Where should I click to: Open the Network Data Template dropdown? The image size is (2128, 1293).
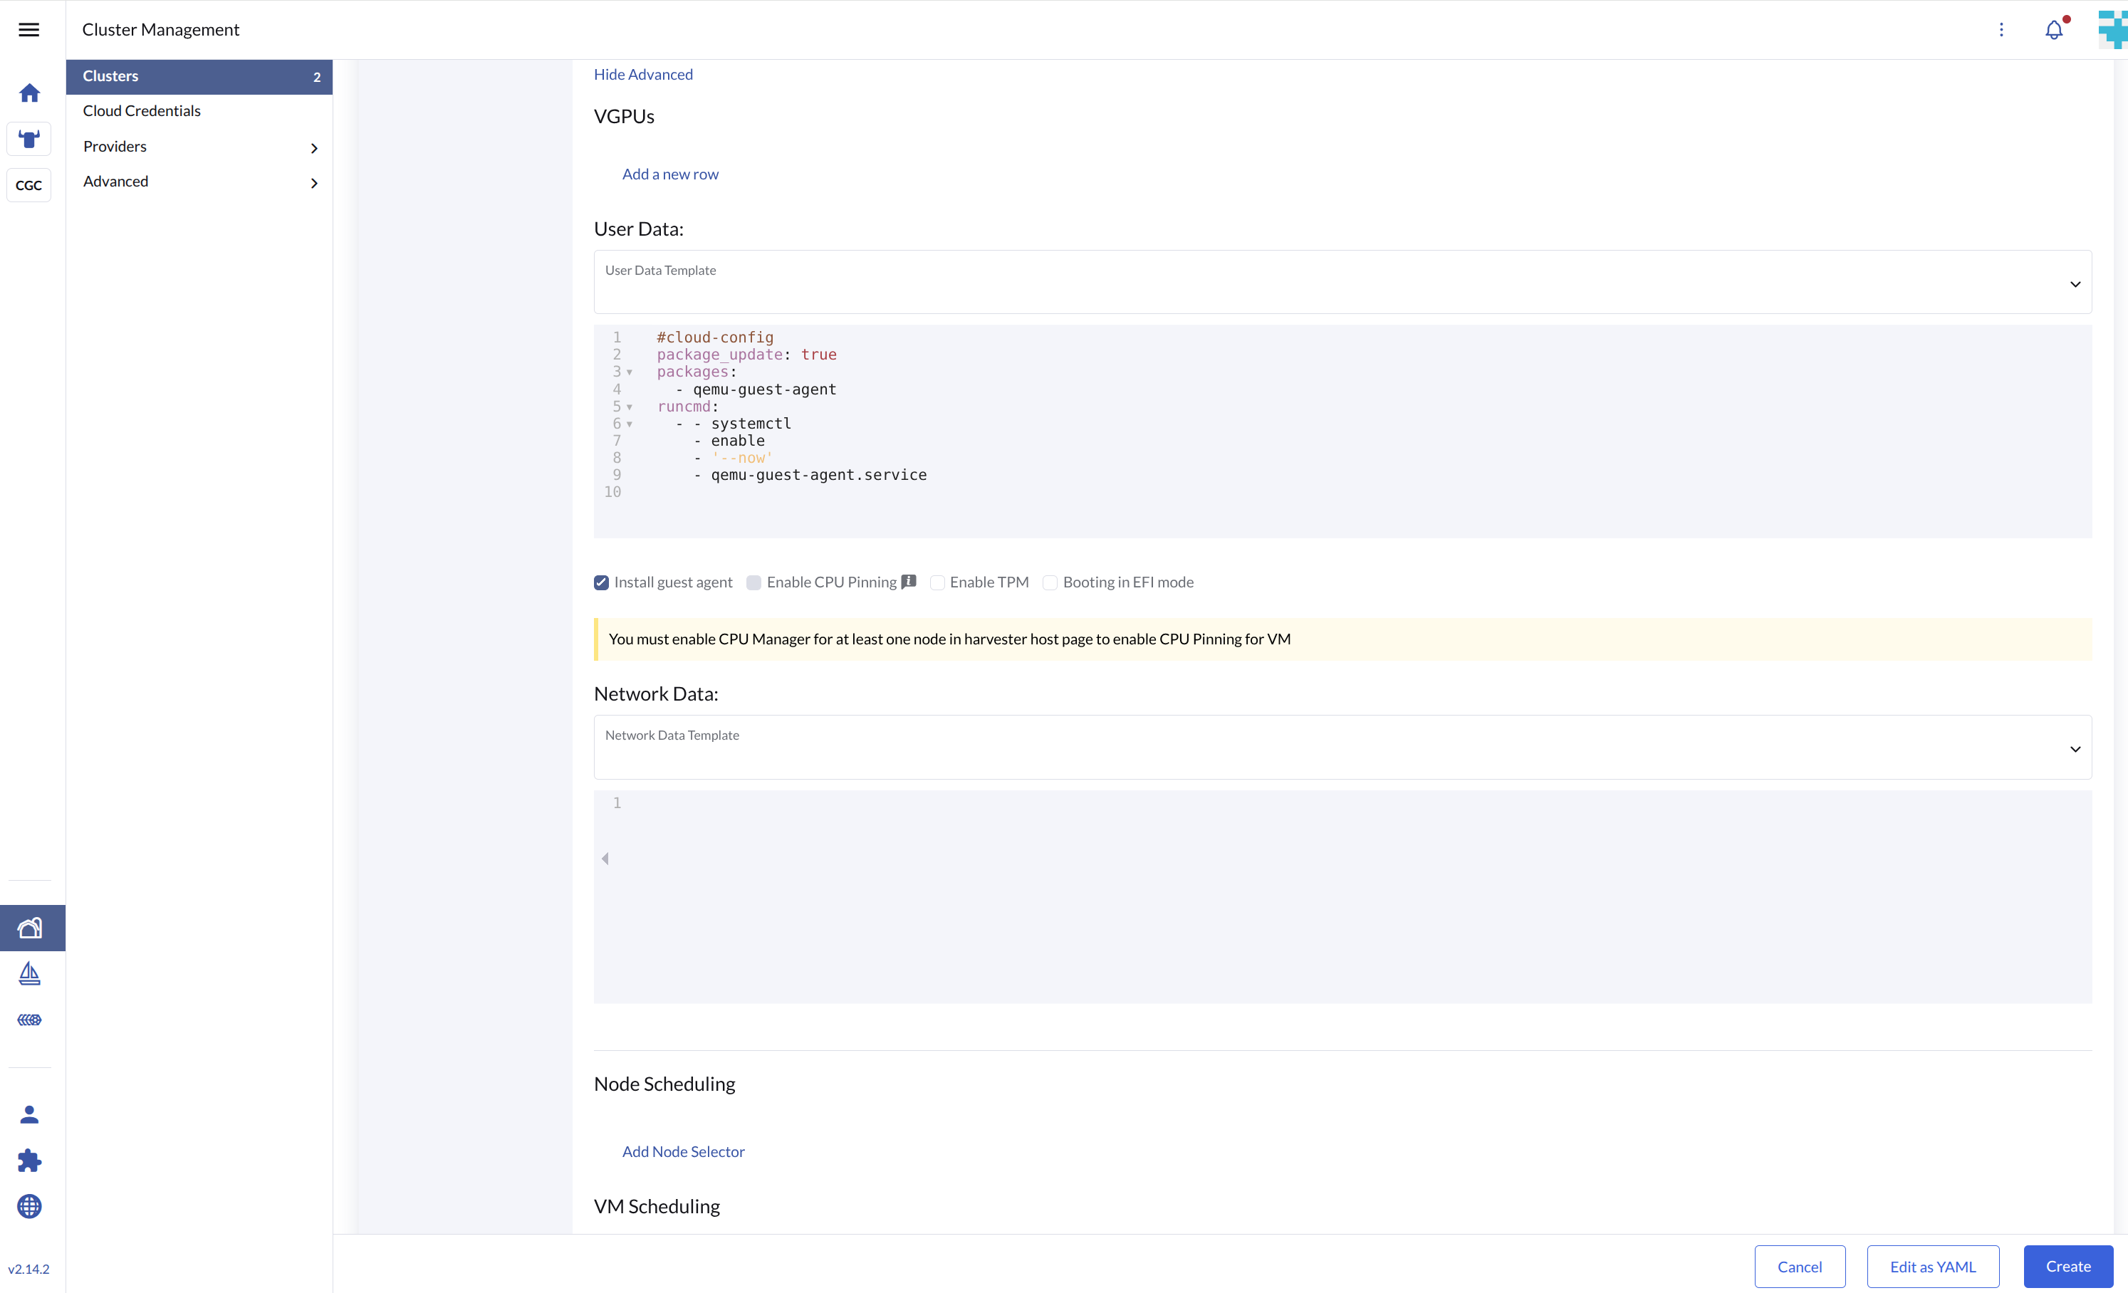[x=1342, y=748]
